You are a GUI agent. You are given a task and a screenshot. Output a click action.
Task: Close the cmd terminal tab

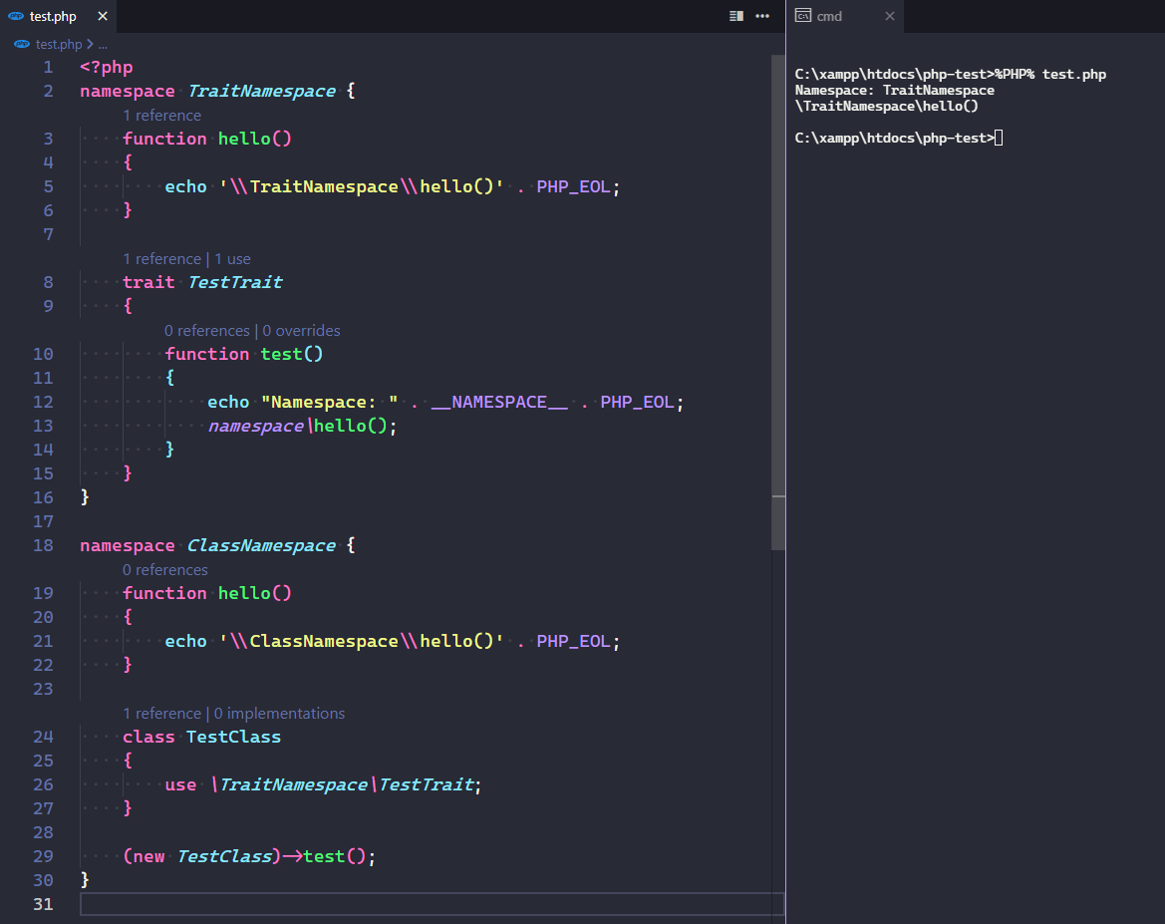click(x=890, y=16)
